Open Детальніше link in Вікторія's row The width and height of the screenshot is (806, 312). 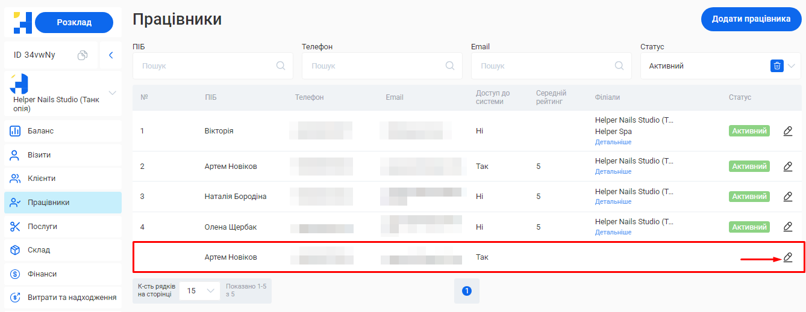point(613,142)
